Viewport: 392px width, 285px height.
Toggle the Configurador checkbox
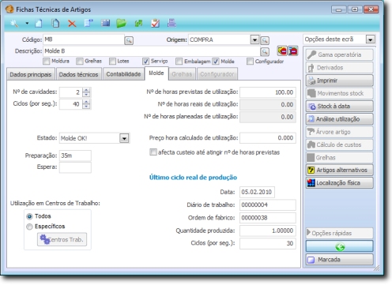point(250,62)
